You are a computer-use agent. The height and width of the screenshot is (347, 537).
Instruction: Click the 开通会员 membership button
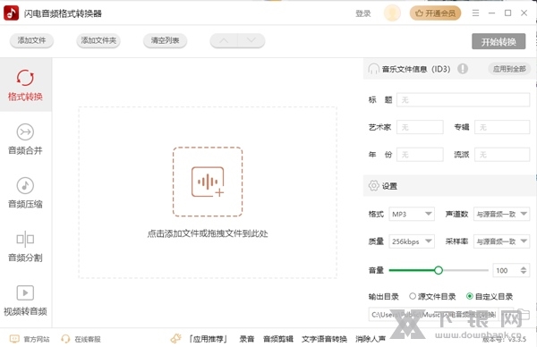(x=435, y=13)
